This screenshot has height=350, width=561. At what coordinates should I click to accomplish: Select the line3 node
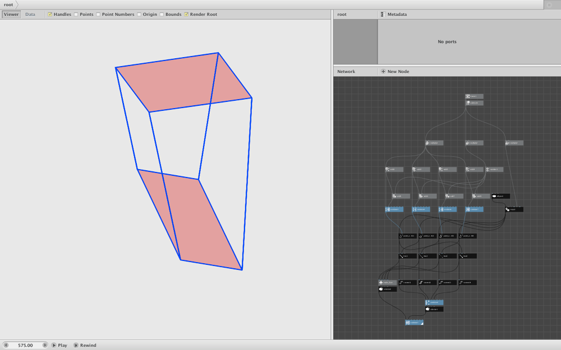[x=448, y=256]
